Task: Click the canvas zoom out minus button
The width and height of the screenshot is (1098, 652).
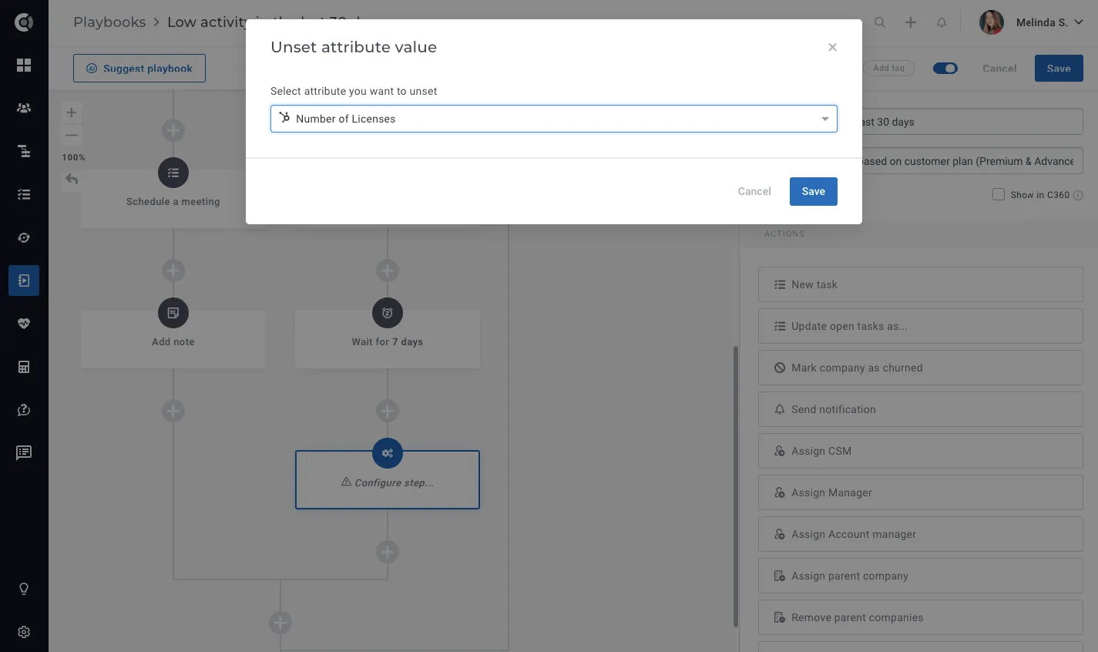Action: [x=72, y=135]
